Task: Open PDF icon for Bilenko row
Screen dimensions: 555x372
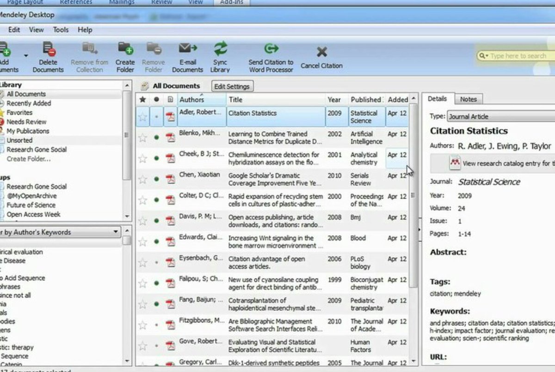Action: pyautogui.click(x=171, y=137)
